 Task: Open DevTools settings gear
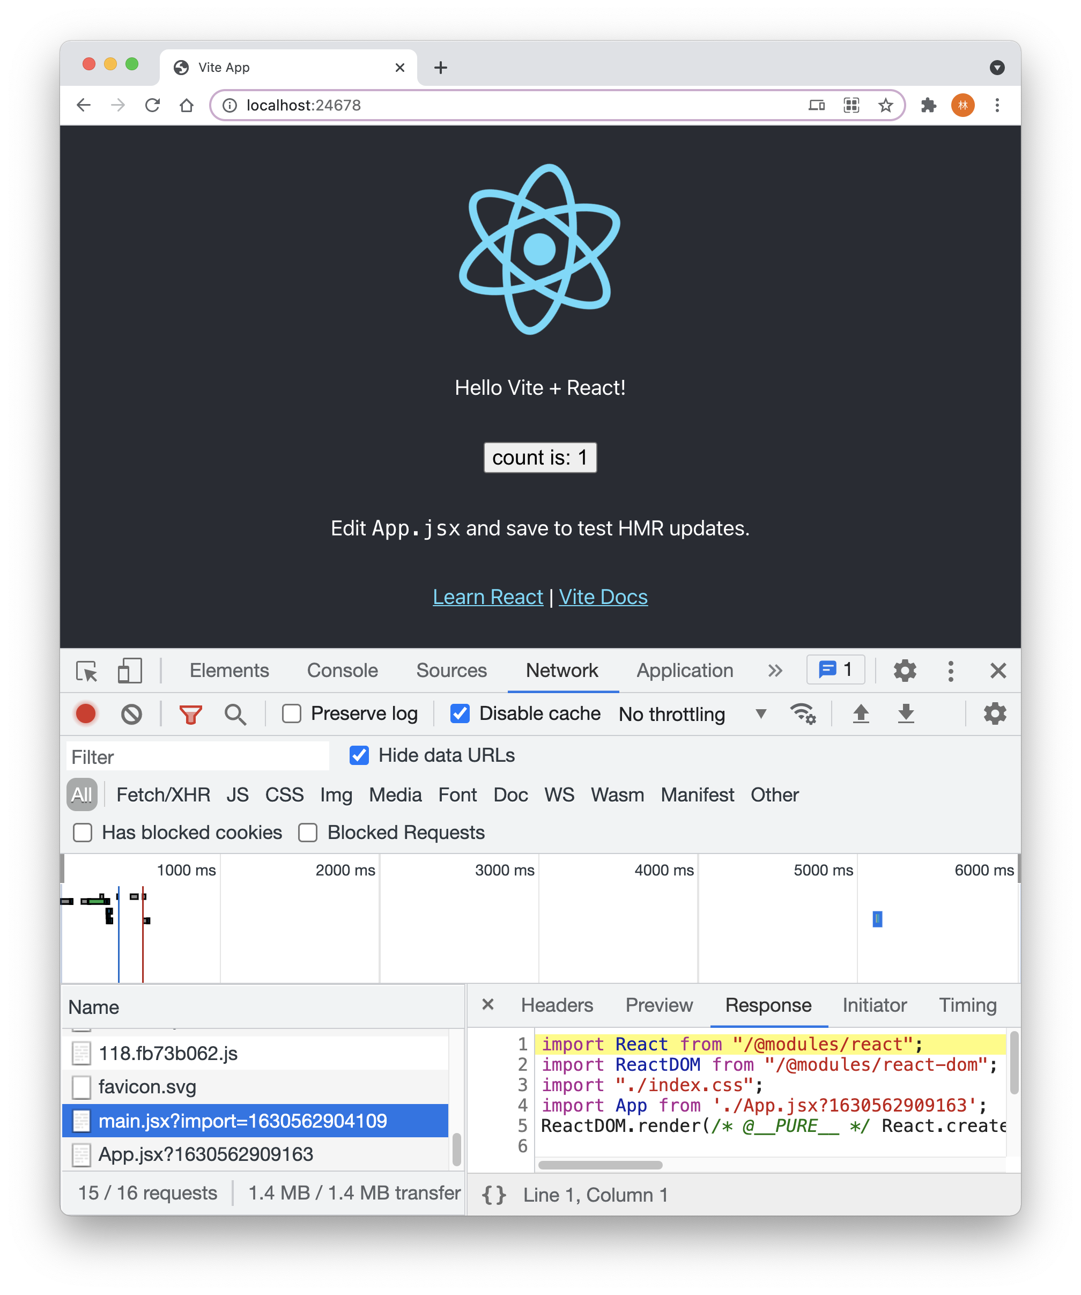tap(905, 671)
